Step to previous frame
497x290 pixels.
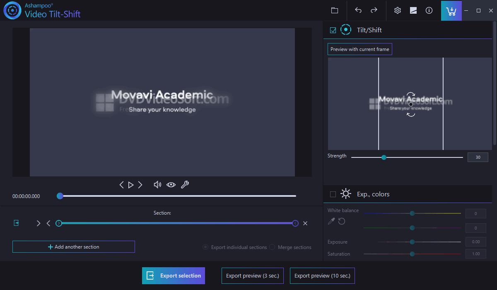[121, 185]
